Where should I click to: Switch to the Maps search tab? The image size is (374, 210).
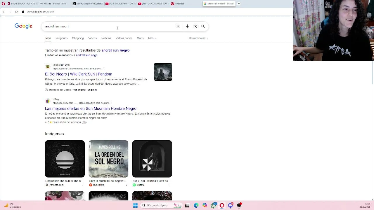coord(140,38)
